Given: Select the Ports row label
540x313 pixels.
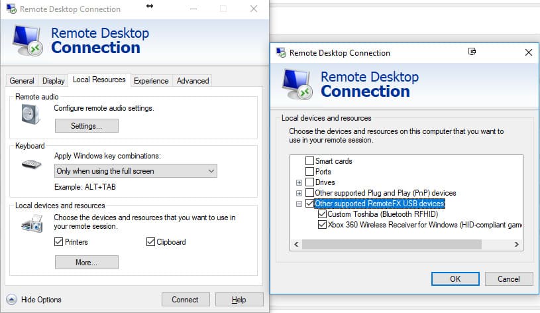Looking at the screenshot, I should (x=323, y=171).
